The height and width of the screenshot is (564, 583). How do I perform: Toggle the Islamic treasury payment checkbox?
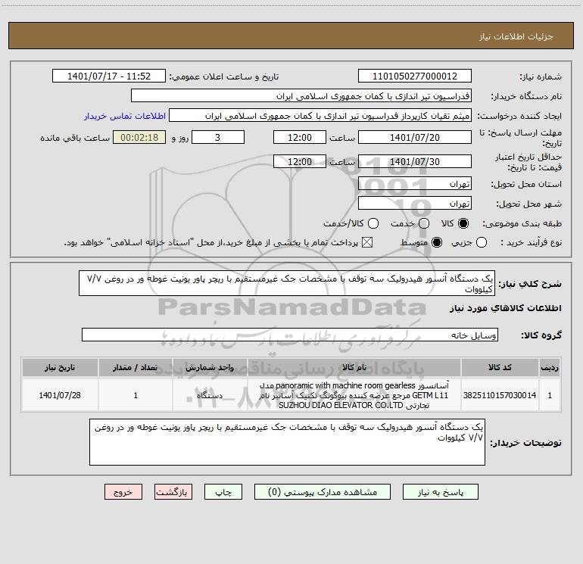(367, 243)
